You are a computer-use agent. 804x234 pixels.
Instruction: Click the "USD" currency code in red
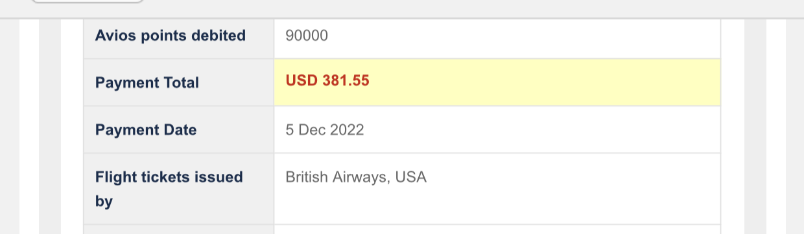click(301, 81)
